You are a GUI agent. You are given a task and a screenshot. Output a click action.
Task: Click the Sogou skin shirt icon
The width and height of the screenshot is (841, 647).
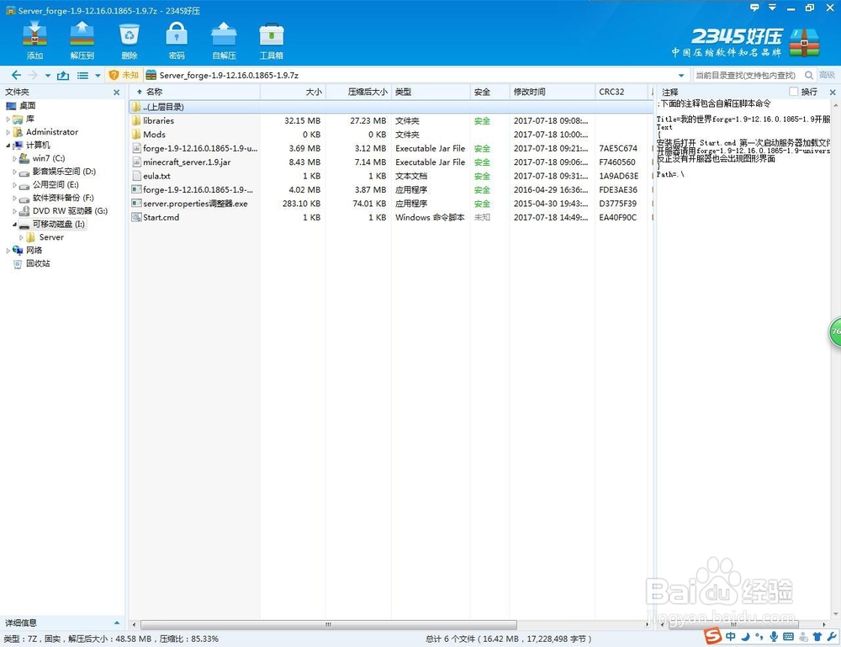[x=817, y=637]
